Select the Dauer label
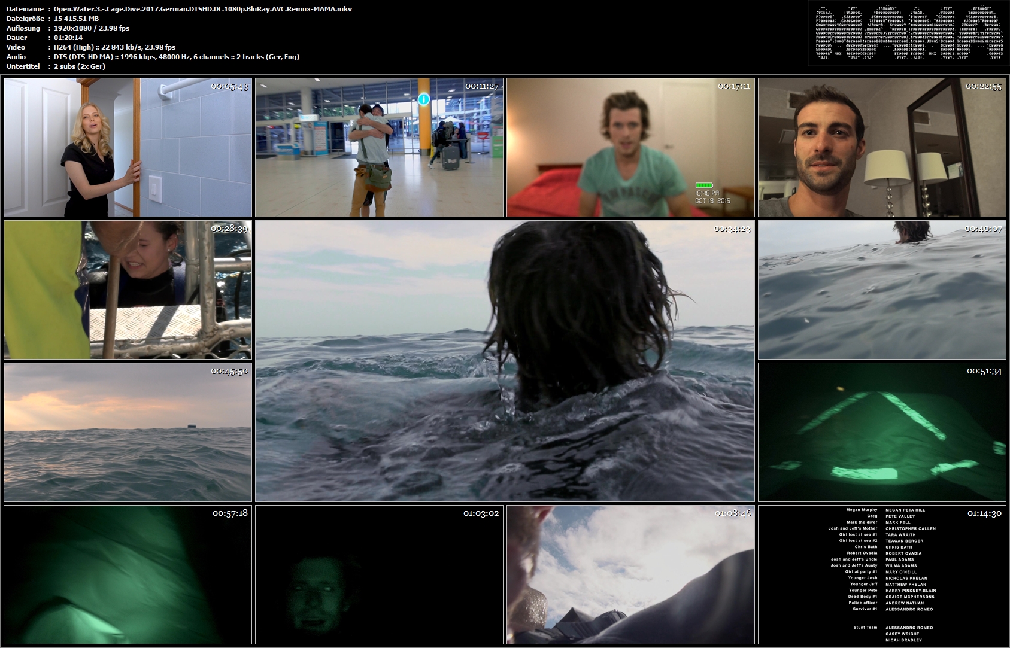This screenshot has height=648, width=1010. (x=16, y=38)
